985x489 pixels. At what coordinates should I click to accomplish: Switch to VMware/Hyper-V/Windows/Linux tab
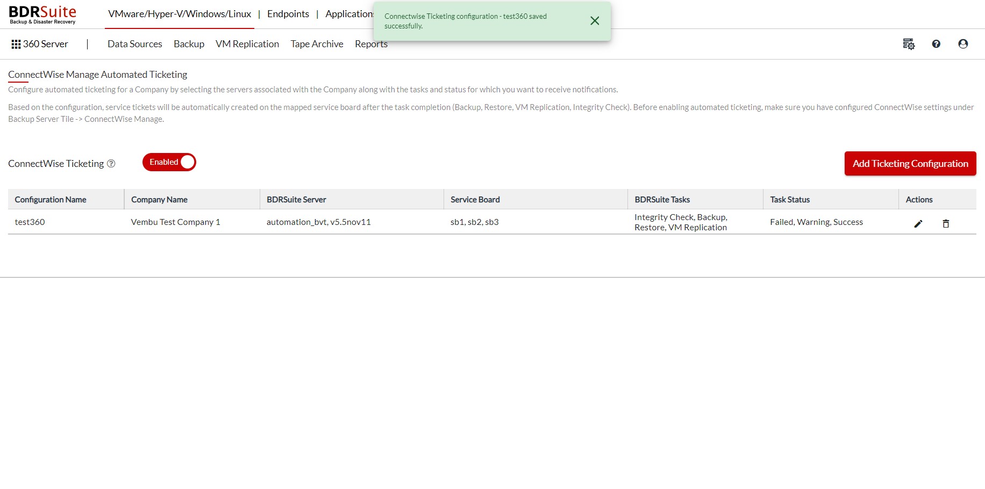180,14
